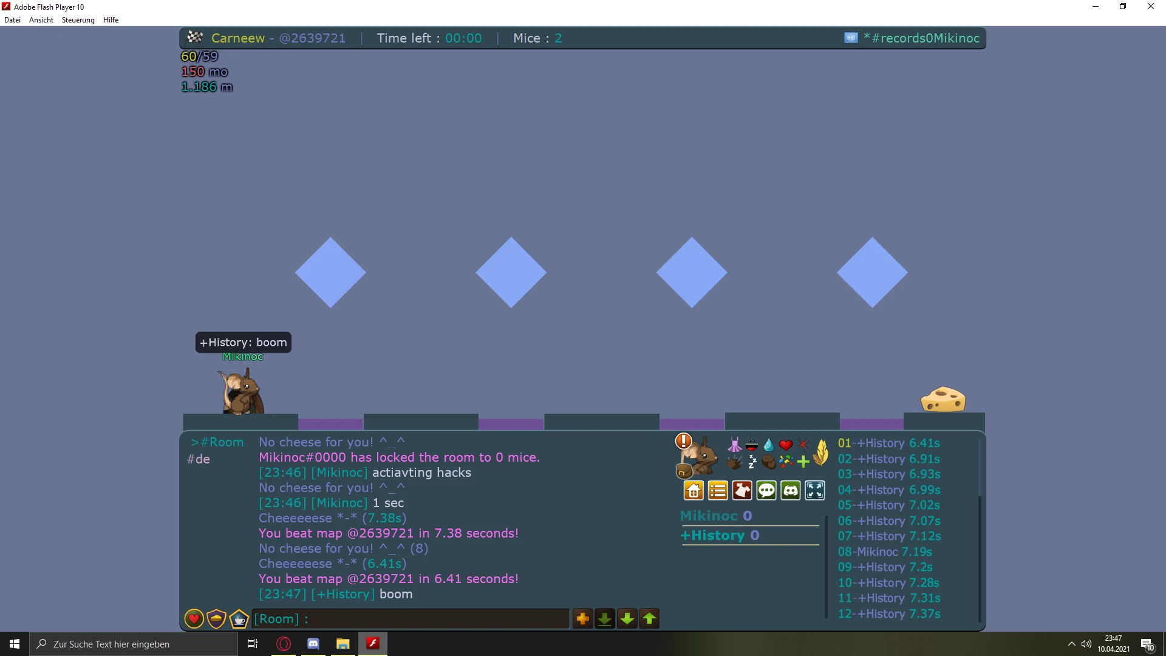Image resolution: width=1166 pixels, height=656 pixels.
Task: Click the Flash Player taskbar icon
Action: (x=373, y=644)
